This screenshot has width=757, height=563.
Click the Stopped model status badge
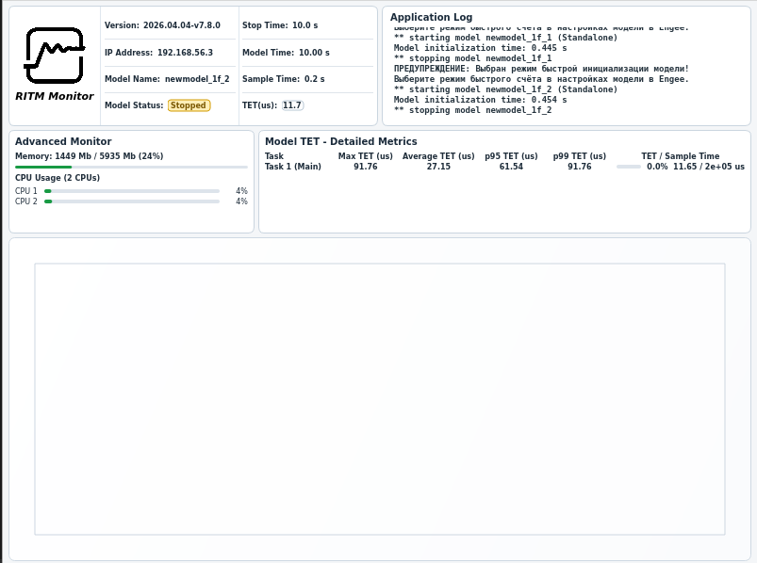coord(189,105)
